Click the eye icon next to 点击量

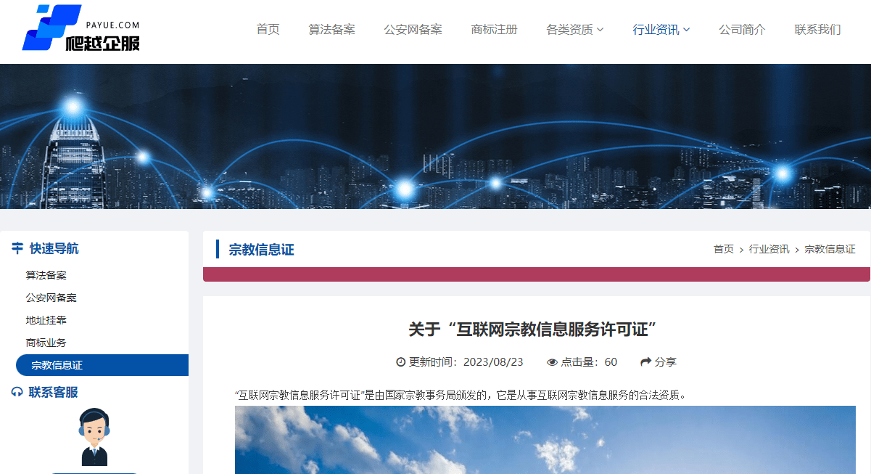coord(554,361)
